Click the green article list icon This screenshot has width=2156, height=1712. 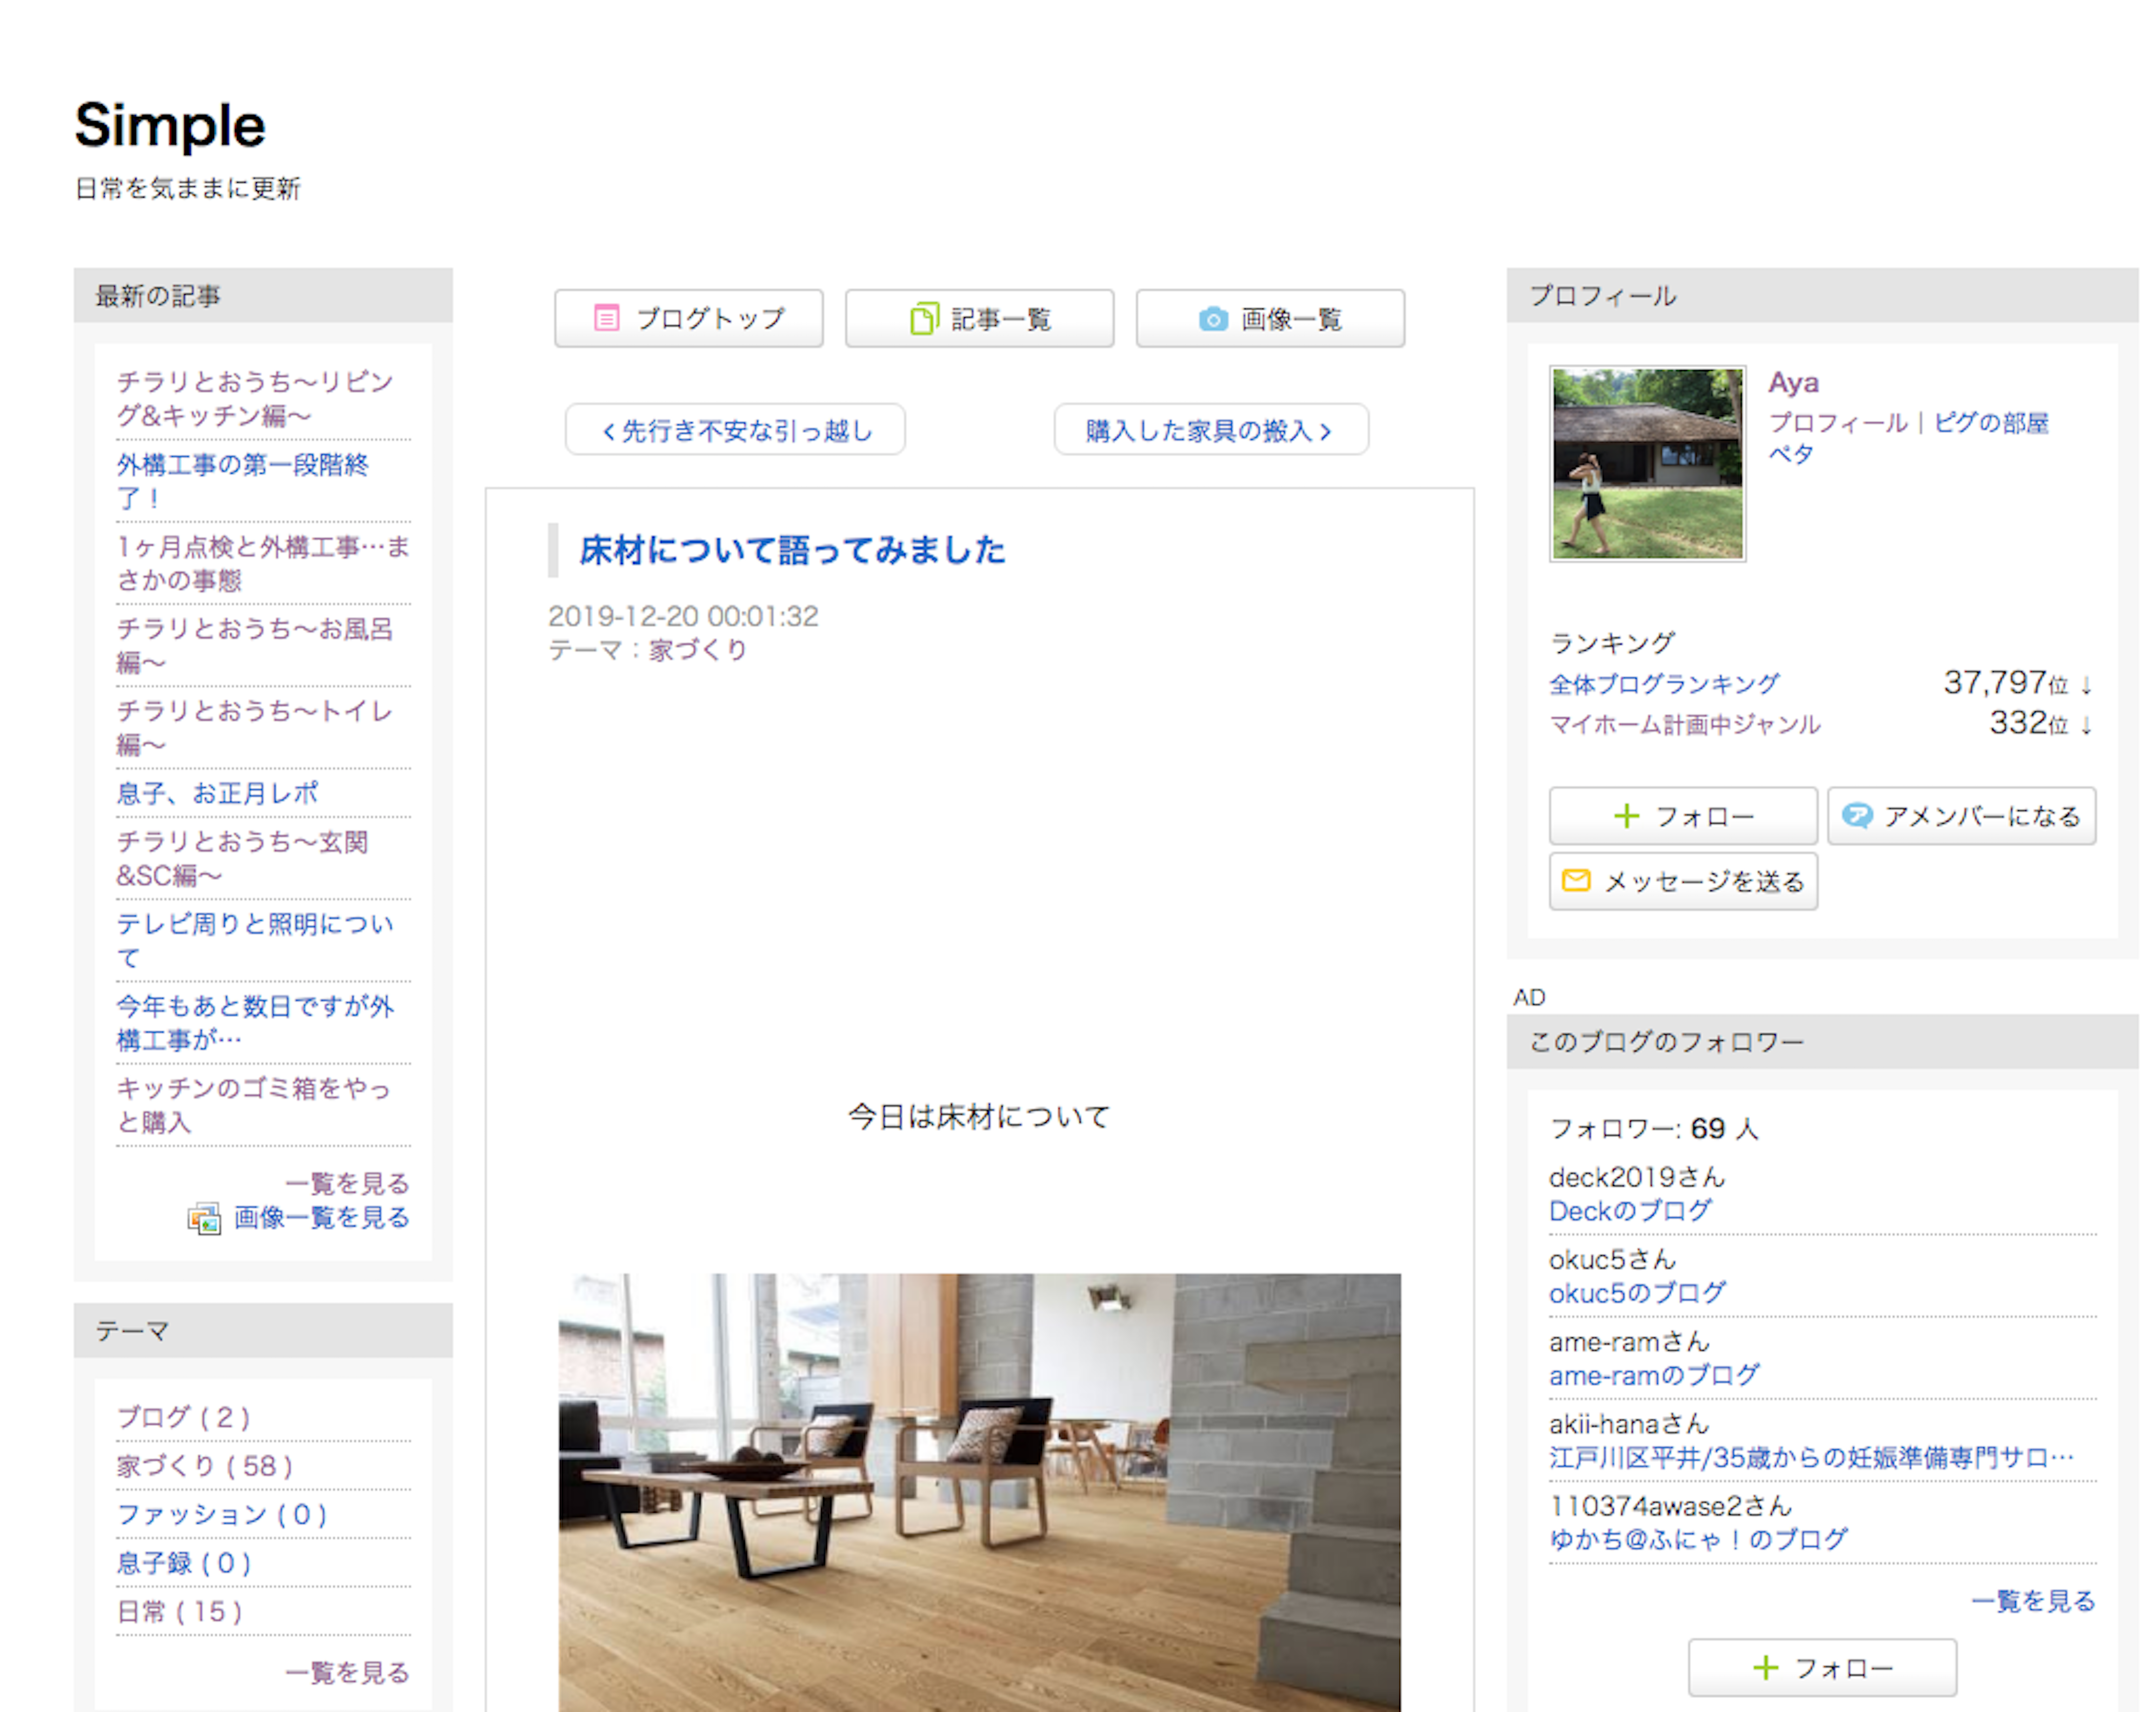(924, 318)
